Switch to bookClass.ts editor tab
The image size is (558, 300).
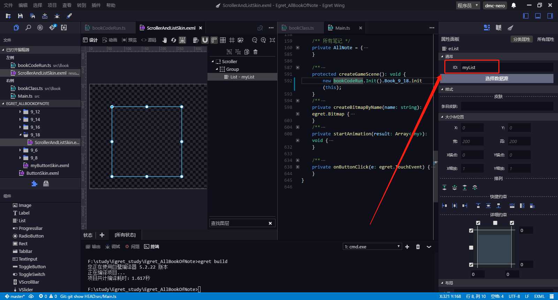pos(301,28)
